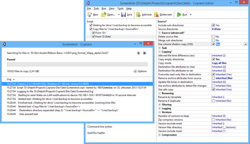
Task: Click the Copiaris Editor title bar app icon
Action: (87, 3)
